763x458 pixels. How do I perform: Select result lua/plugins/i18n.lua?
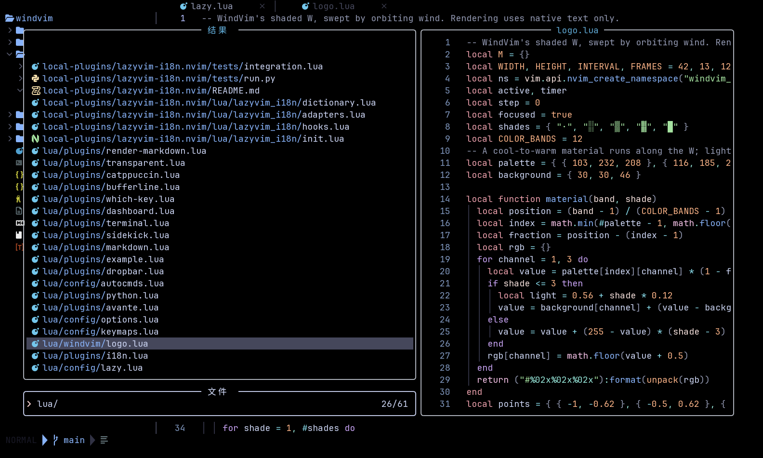(x=220, y=356)
